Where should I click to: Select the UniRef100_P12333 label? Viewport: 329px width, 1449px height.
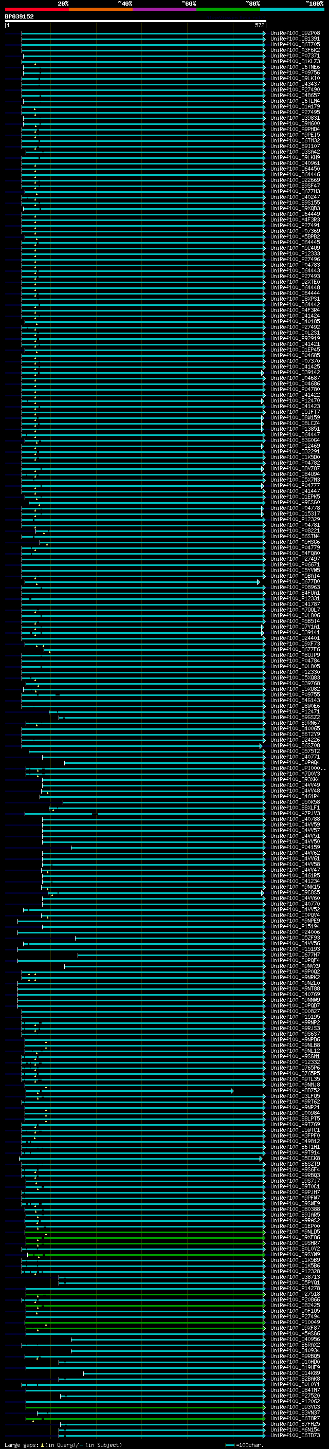[x=295, y=254]
